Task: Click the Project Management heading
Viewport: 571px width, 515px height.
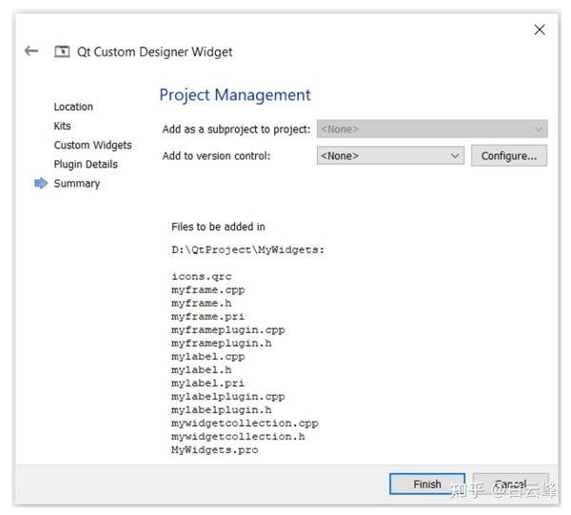Action: [235, 95]
